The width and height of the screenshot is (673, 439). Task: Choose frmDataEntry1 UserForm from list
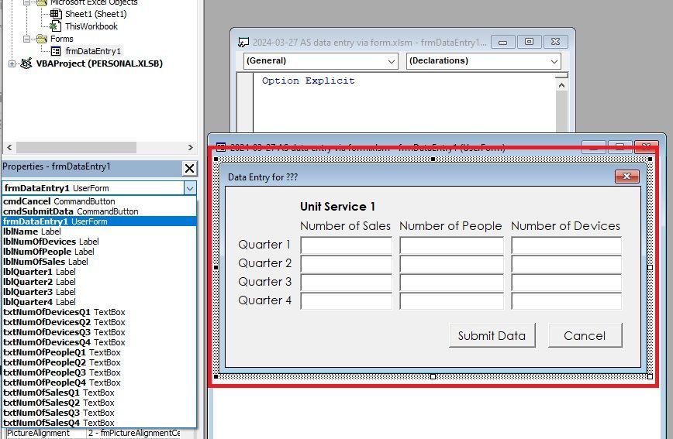[x=99, y=221]
